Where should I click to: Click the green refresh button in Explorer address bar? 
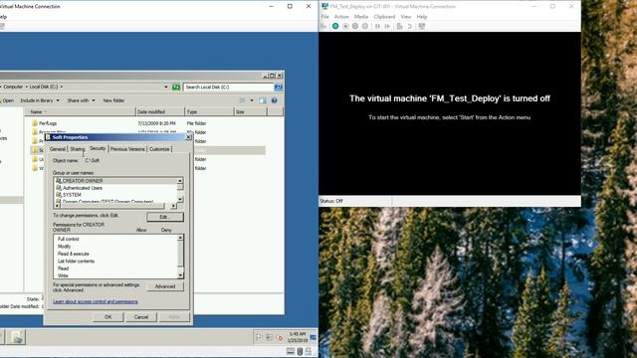pyautogui.click(x=176, y=87)
